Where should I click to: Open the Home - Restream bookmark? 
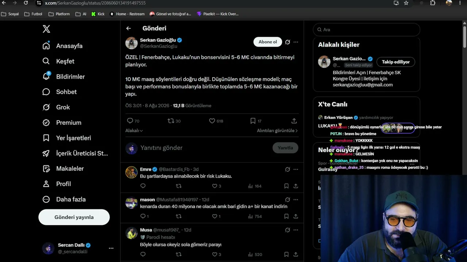[127, 14]
